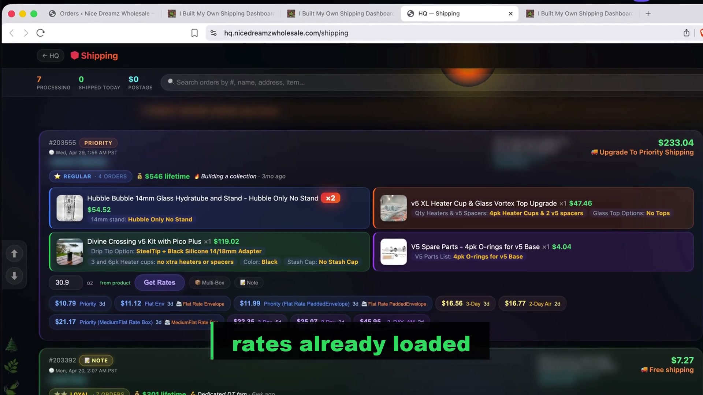This screenshot has height=395, width=703.
Task: Open the browser share icon
Action: (x=687, y=33)
